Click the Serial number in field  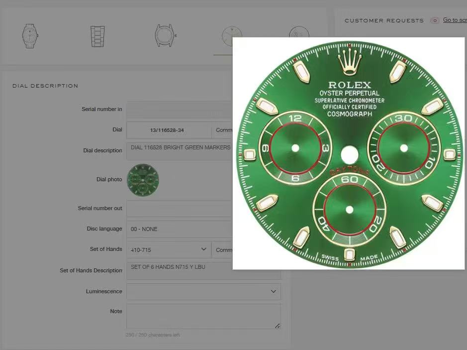(x=179, y=110)
